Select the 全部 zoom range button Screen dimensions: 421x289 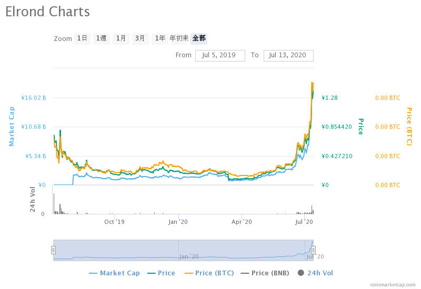click(x=199, y=38)
